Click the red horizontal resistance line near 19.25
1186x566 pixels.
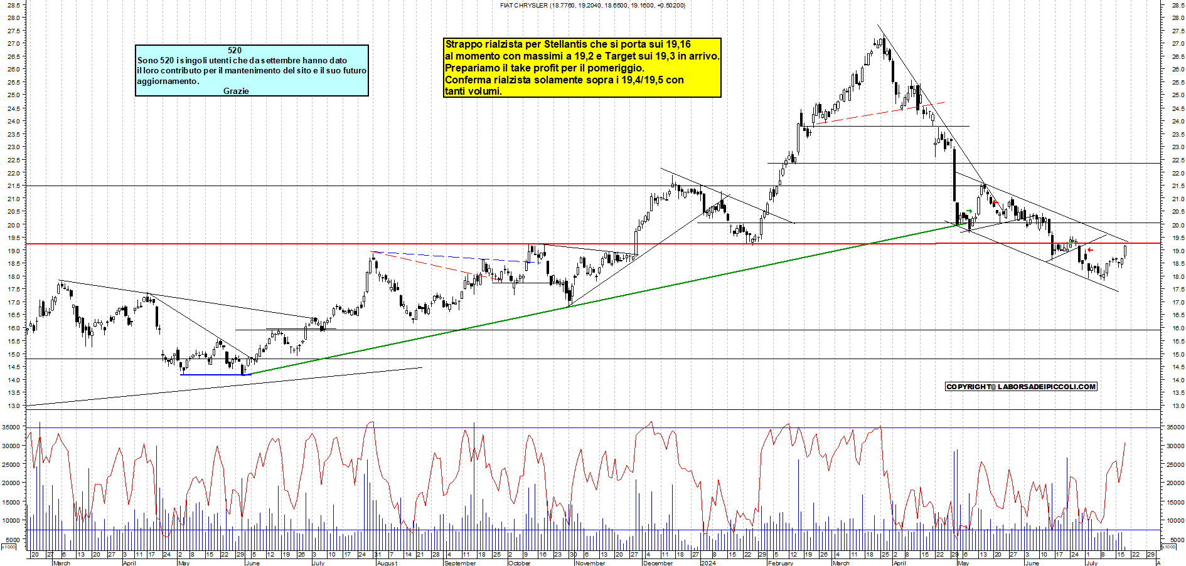pos(593,244)
